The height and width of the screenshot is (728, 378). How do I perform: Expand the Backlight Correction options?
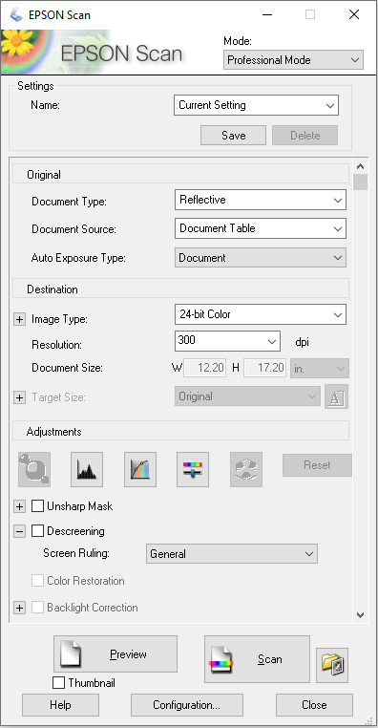[19, 608]
